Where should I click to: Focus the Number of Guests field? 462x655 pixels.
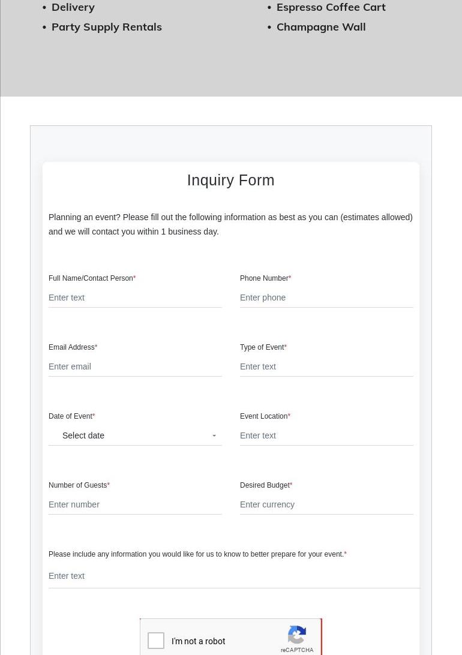pos(135,504)
